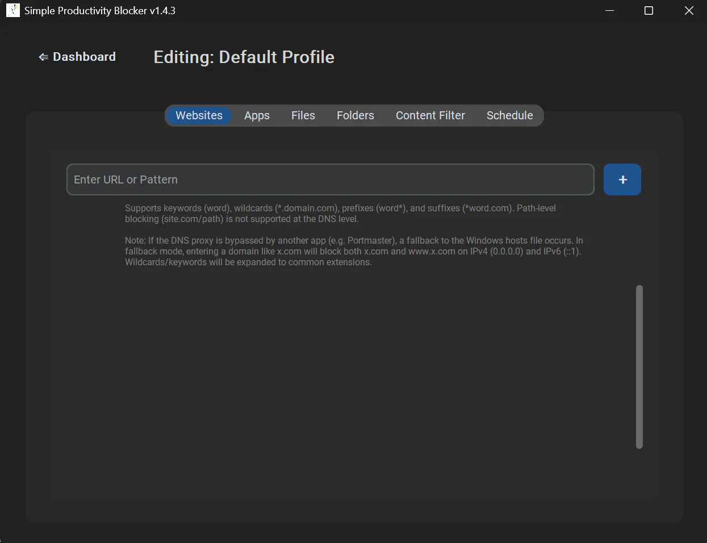Image resolution: width=707 pixels, height=543 pixels.
Task: Maximize the Simple Productivity Blocker window
Action: [x=649, y=10]
